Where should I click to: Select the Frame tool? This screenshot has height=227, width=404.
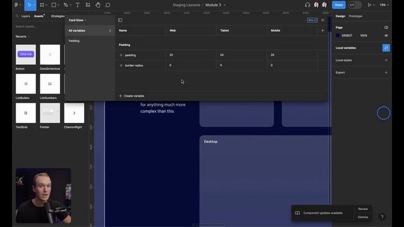(42, 5)
